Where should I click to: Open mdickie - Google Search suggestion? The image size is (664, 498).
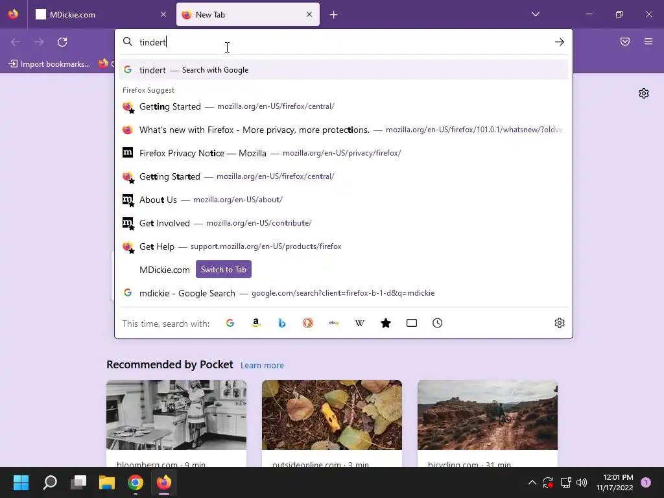(344, 293)
